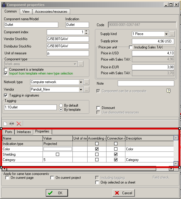The width and height of the screenshot is (181, 199).
Task: Click the help question mark icon
Action: [169, 91]
